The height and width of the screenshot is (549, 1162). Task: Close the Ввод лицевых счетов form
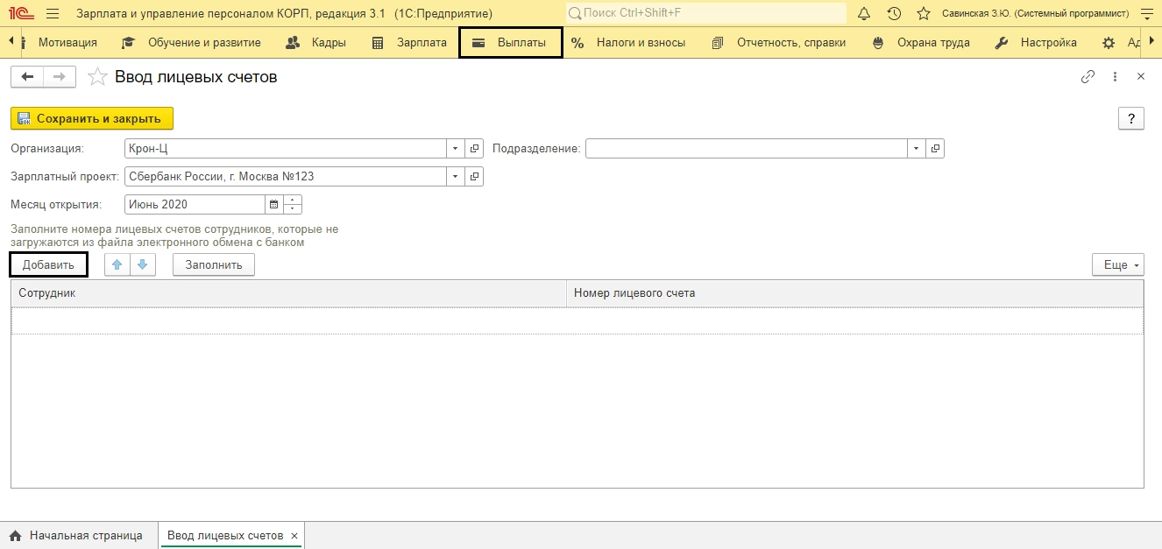point(1141,77)
